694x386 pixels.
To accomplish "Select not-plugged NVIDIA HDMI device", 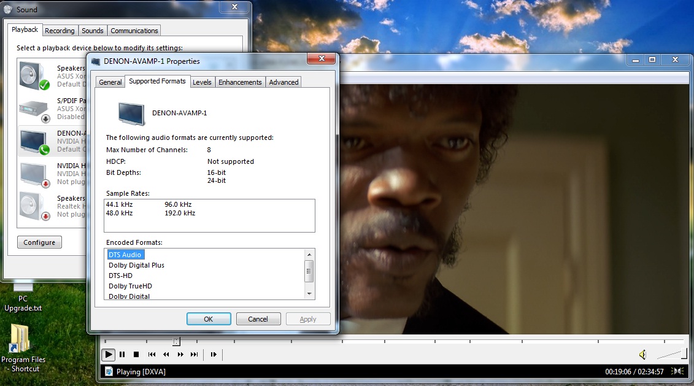I will coord(52,174).
